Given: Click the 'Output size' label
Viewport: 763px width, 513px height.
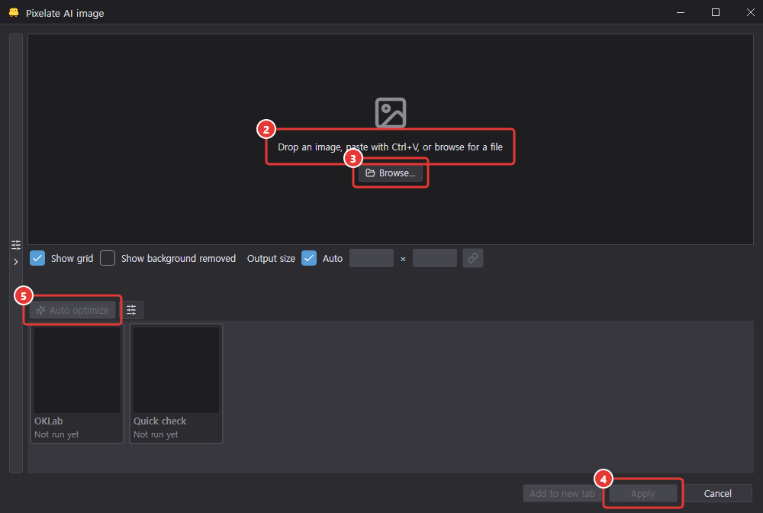Looking at the screenshot, I should (x=271, y=259).
